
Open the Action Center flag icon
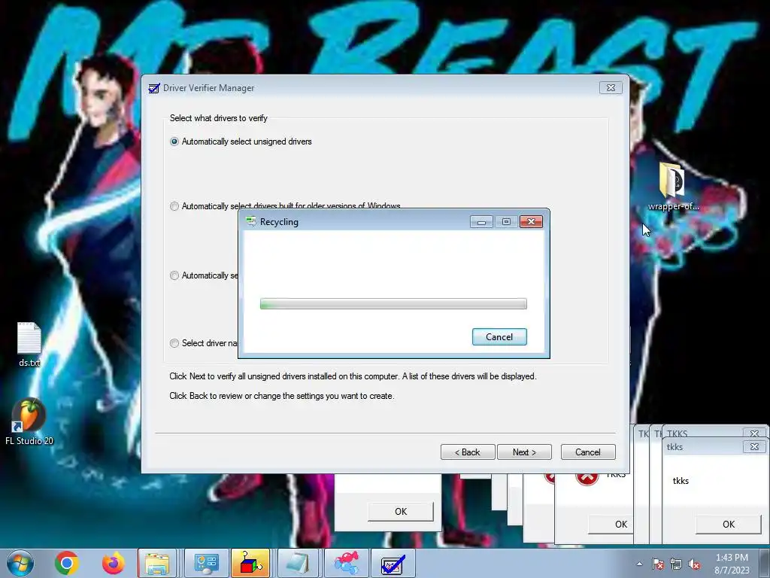(x=658, y=564)
